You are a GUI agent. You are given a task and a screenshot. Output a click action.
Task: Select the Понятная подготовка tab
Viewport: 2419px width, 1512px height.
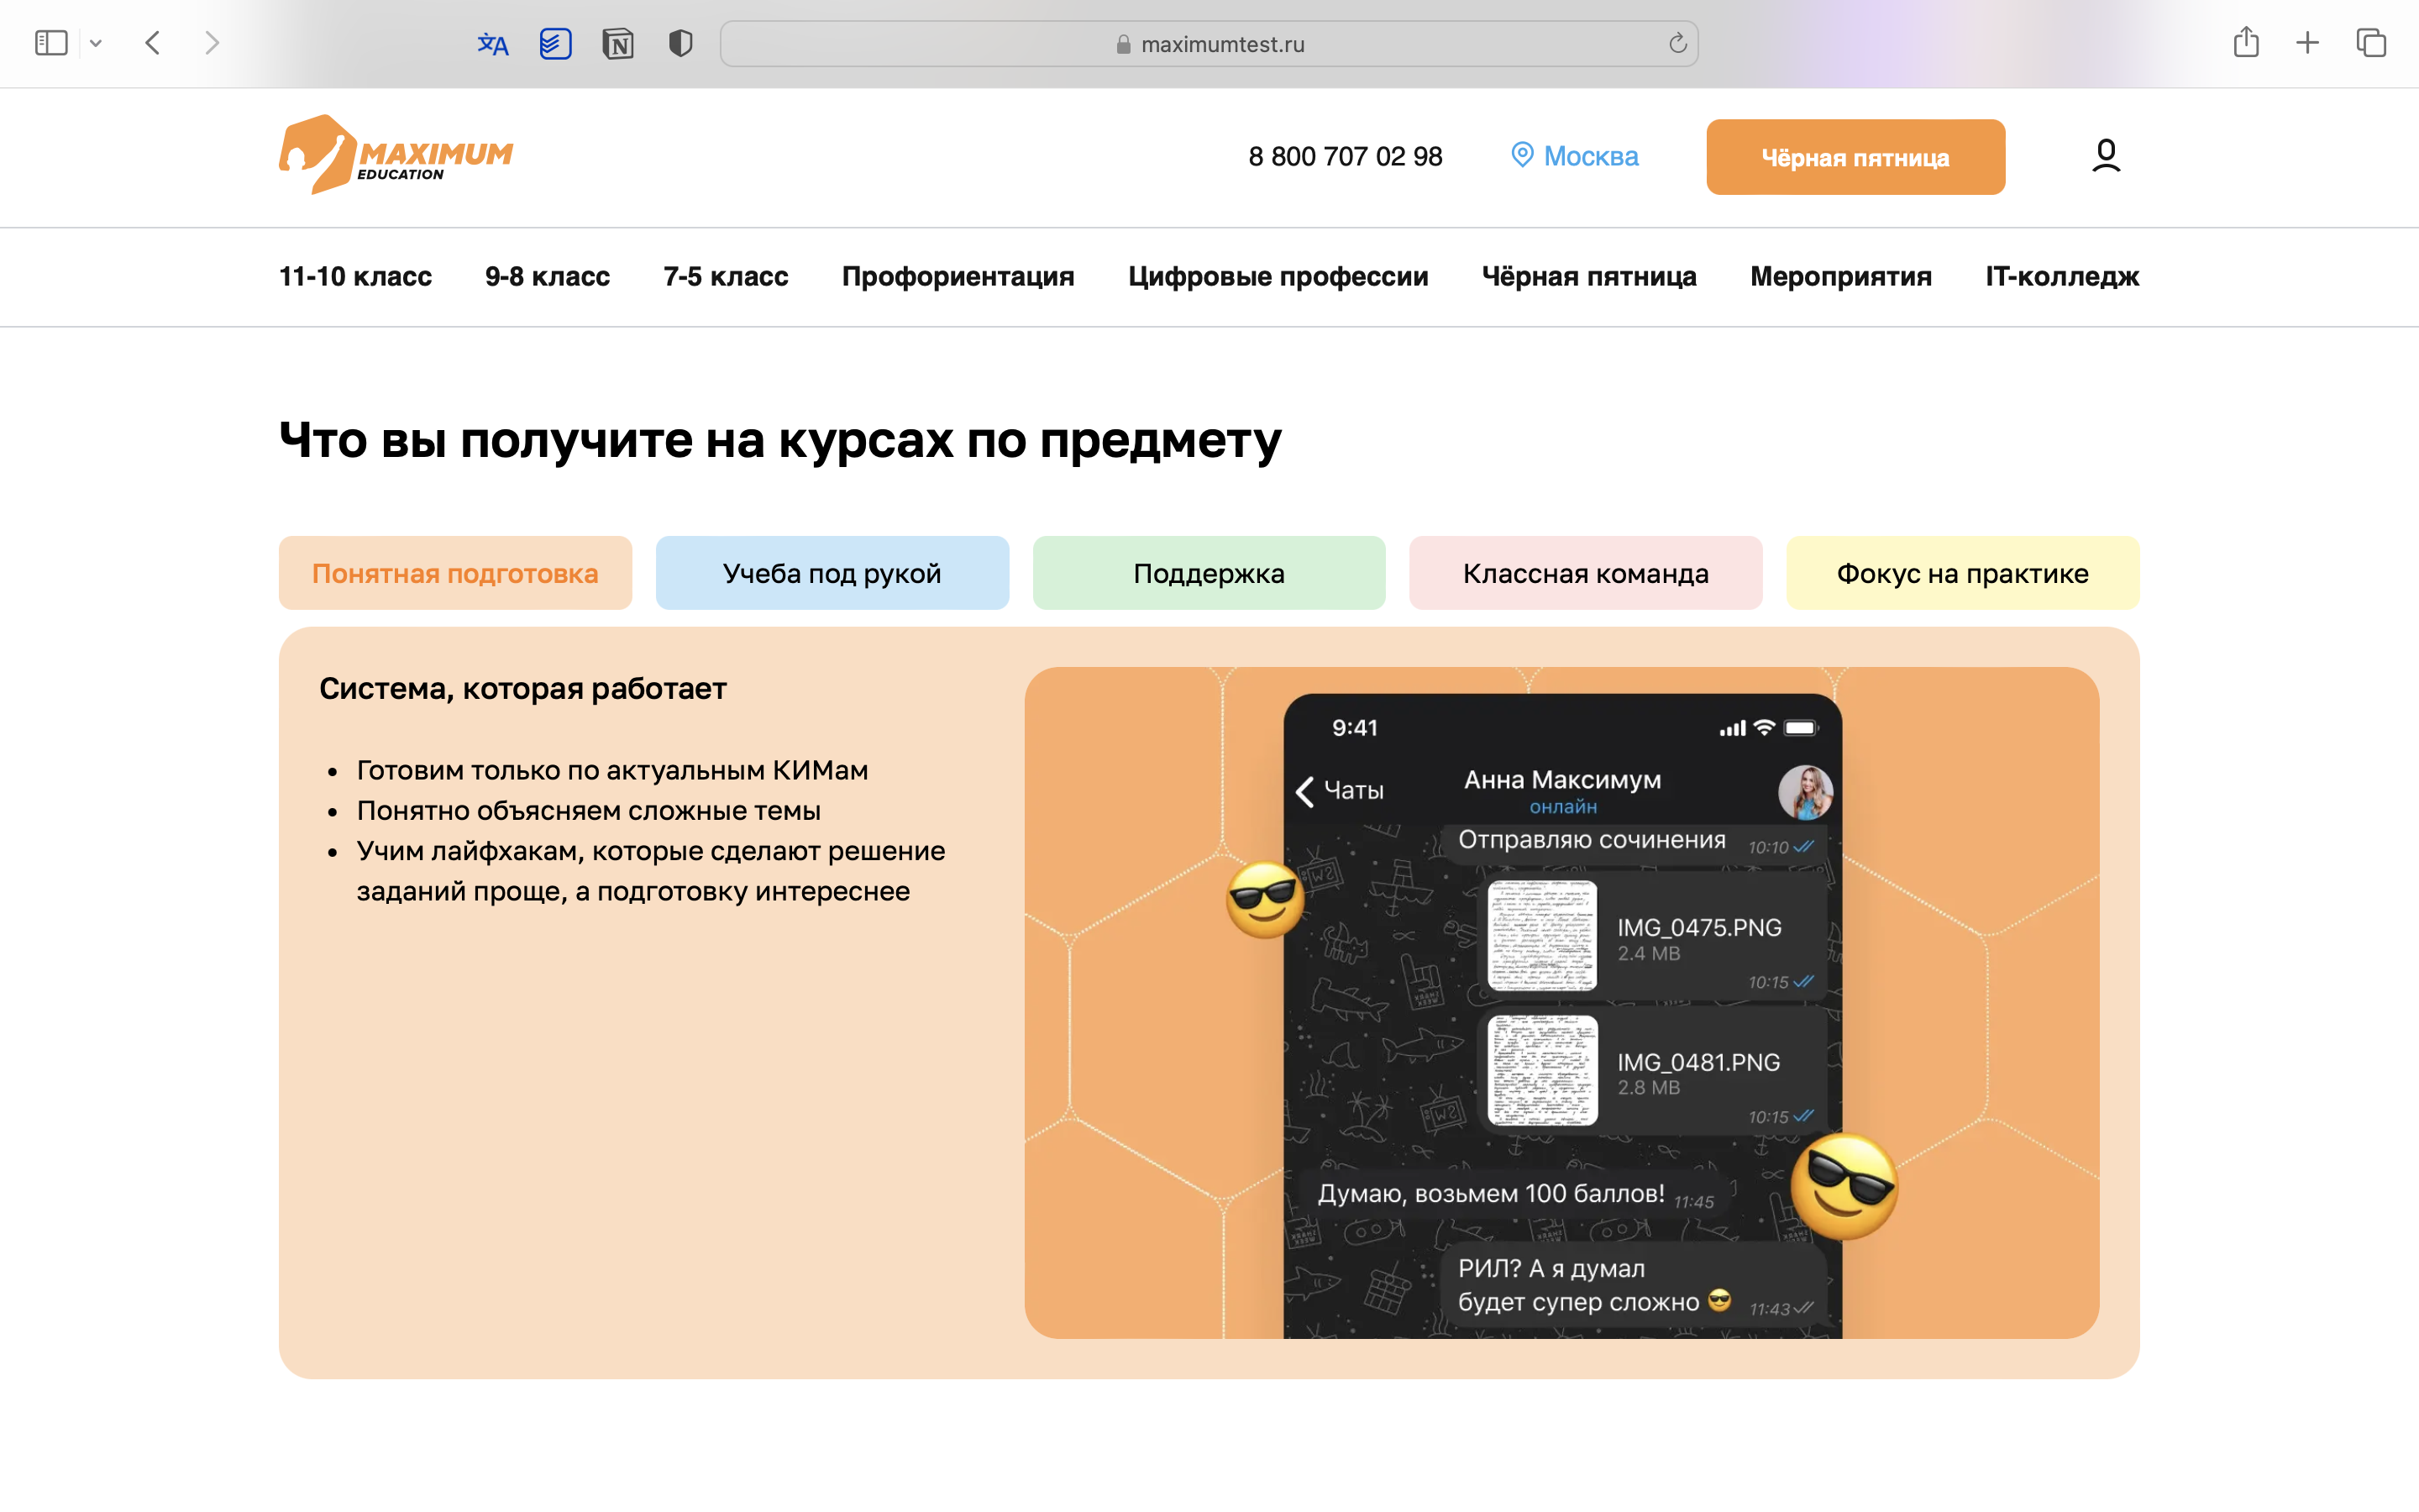[456, 573]
